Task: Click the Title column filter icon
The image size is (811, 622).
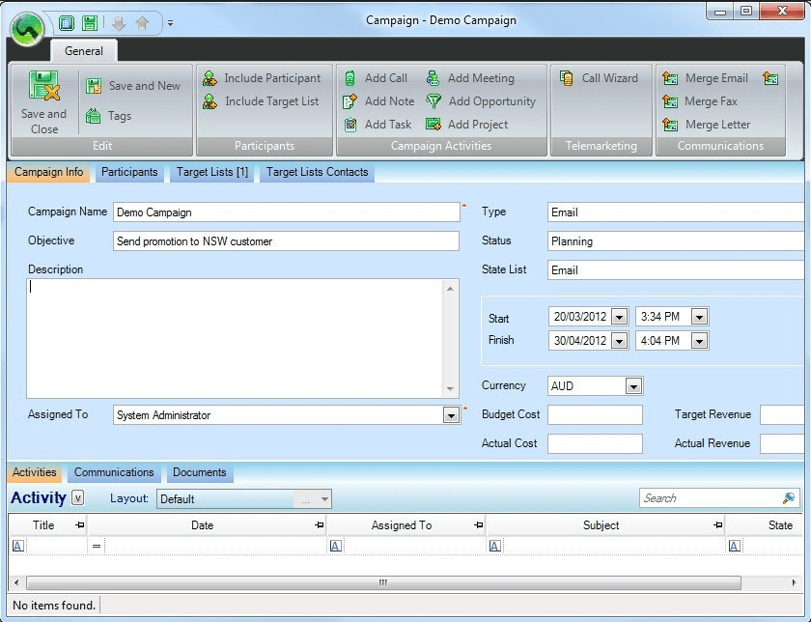Action: click(x=18, y=546)
